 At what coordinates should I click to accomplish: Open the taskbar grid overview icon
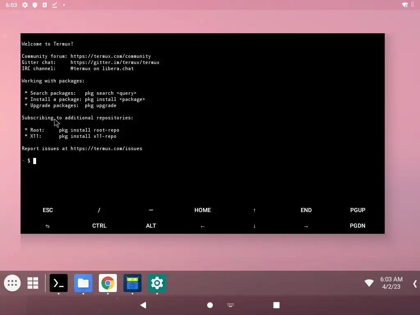point(33,283)
